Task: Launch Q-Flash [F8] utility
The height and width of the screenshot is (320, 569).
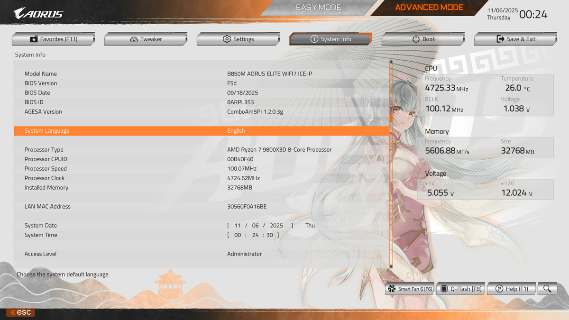Action: [x=460, y=288]
